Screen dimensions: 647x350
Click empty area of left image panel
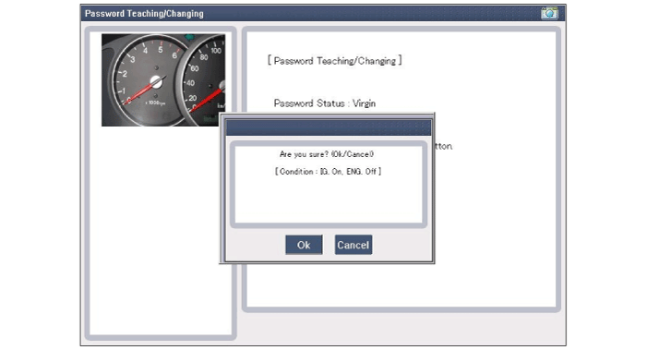[x=161, y=231]
